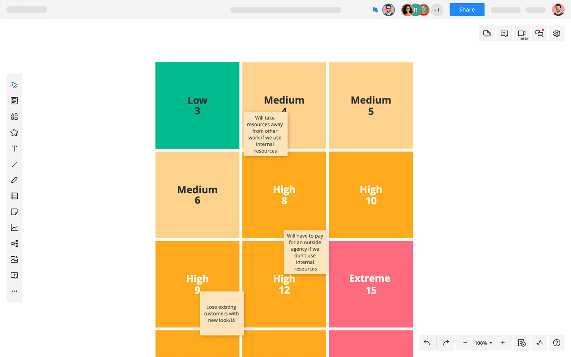Show more tools with ellipsis
The image size is (571, 357).
[x=14, y=291]
